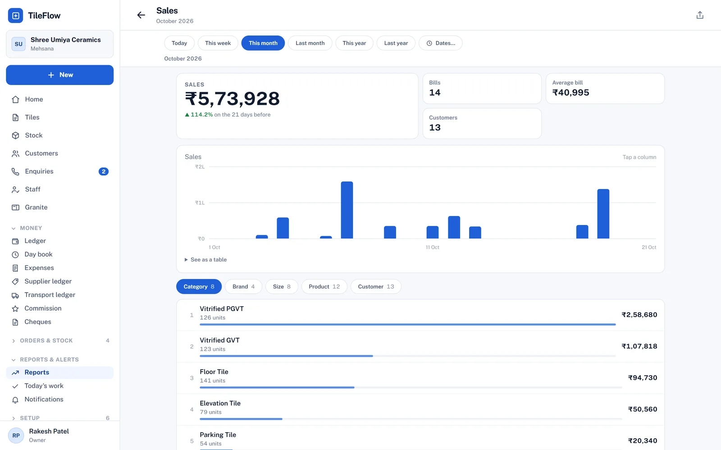721x450 pixels.
Task: Open Customers in sidebar
Action: pyautogui.click(x=60, y=153)
